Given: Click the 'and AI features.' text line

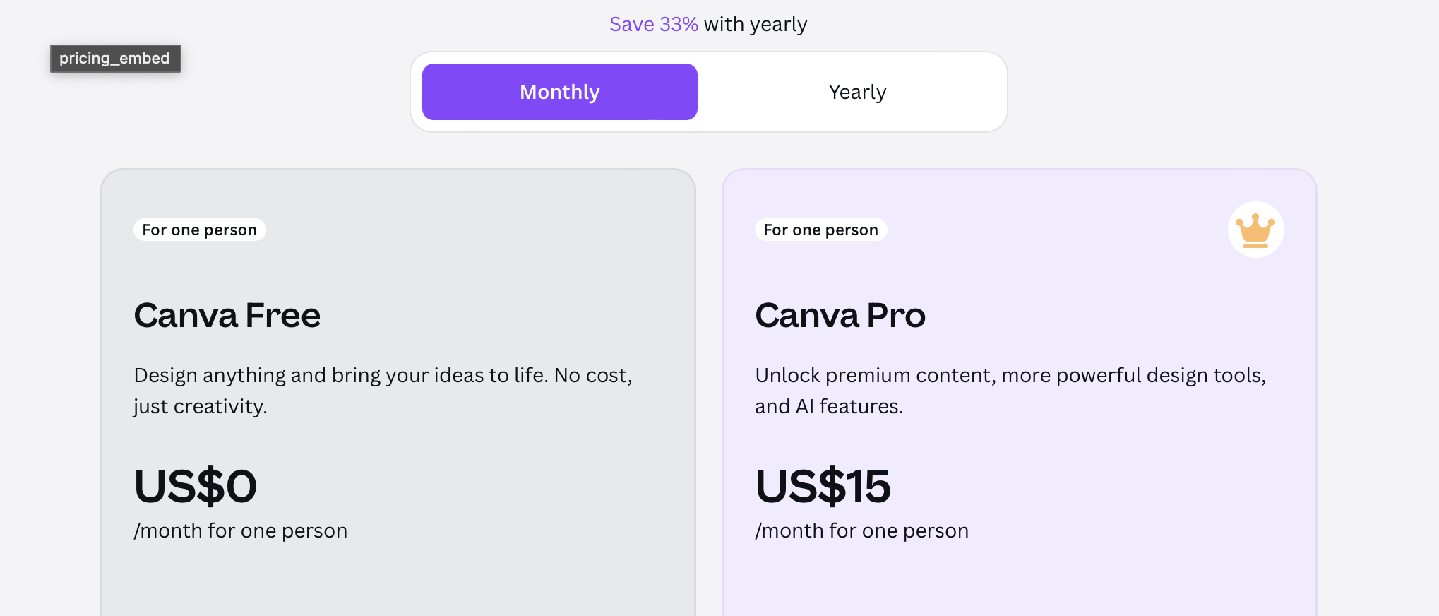Looking at the screenshot, I should click(828, 406).
